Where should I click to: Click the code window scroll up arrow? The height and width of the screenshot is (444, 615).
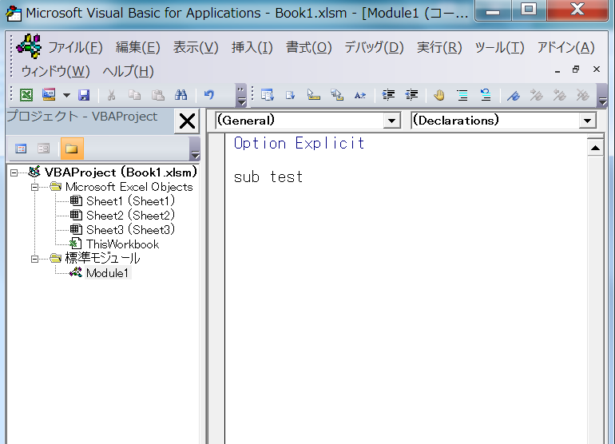595,148
